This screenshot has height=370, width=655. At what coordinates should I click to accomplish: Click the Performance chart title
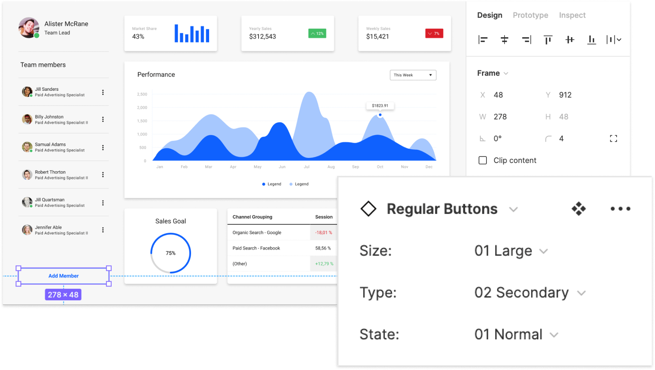click(156, 75)
